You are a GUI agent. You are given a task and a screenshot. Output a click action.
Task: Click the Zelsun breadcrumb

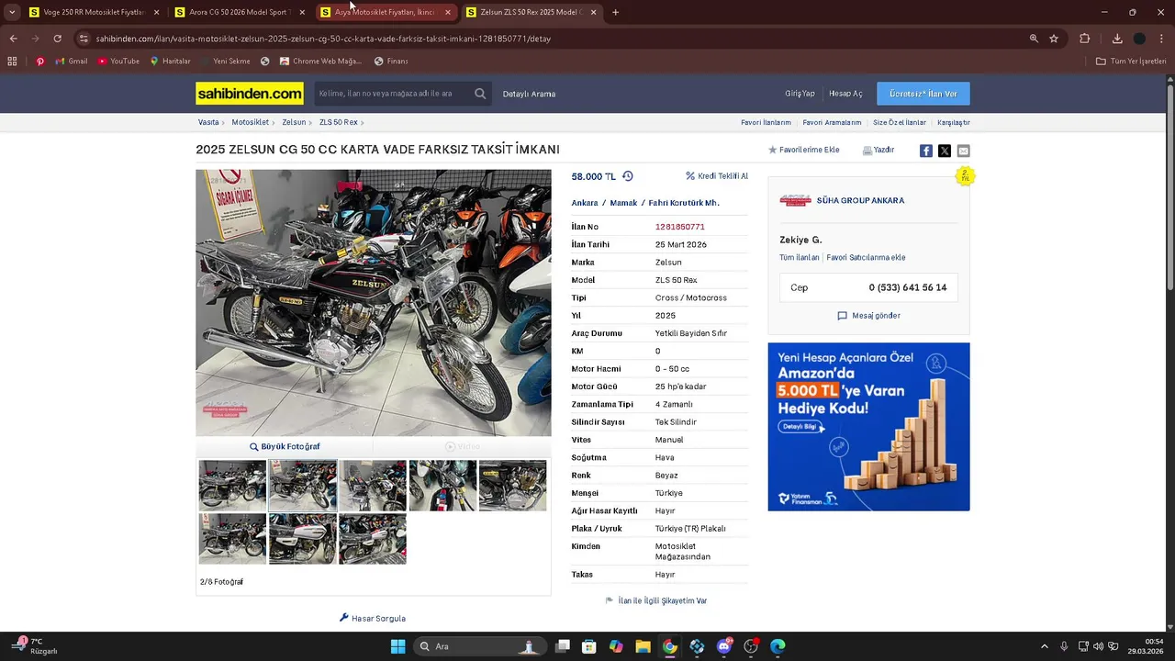(294, 122)
